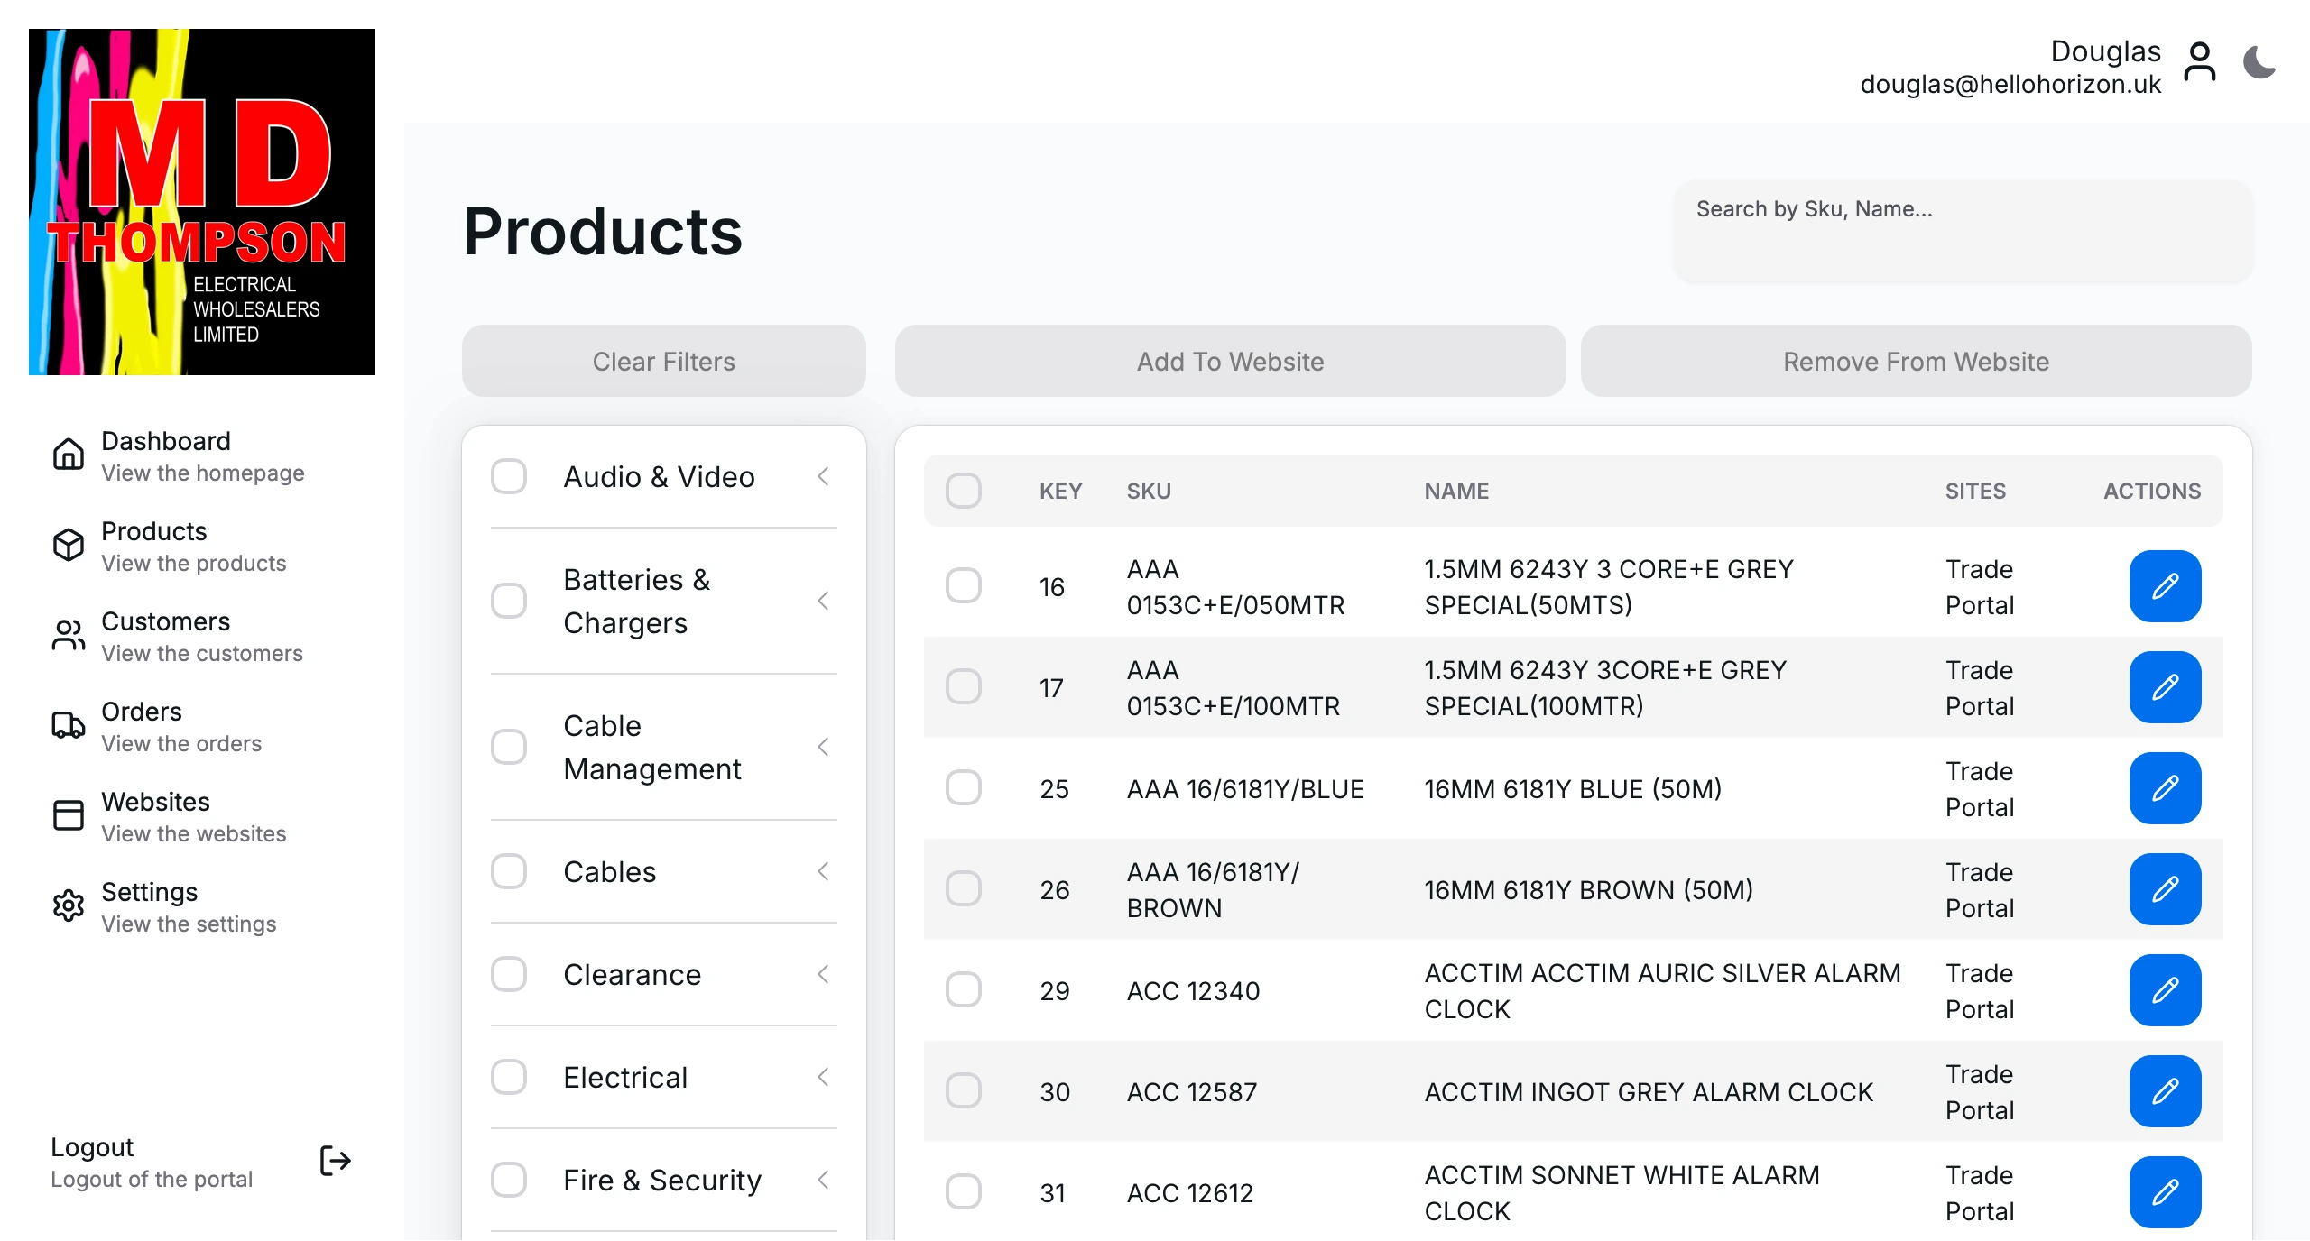Click the Websites browser icon
The height and width of the screenshot is (1241, 2310).
68,815
